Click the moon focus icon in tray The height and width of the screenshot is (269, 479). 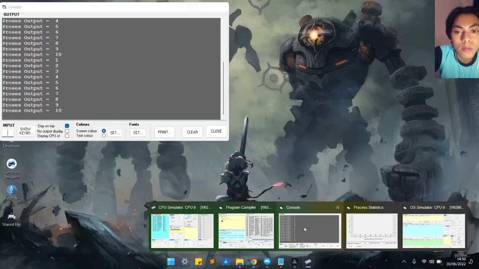[471, 262]
